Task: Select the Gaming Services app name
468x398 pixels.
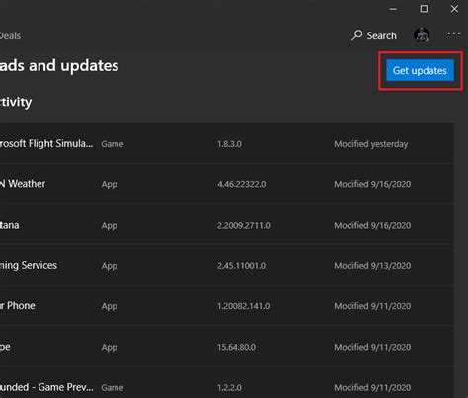Action: click(29, 265)
